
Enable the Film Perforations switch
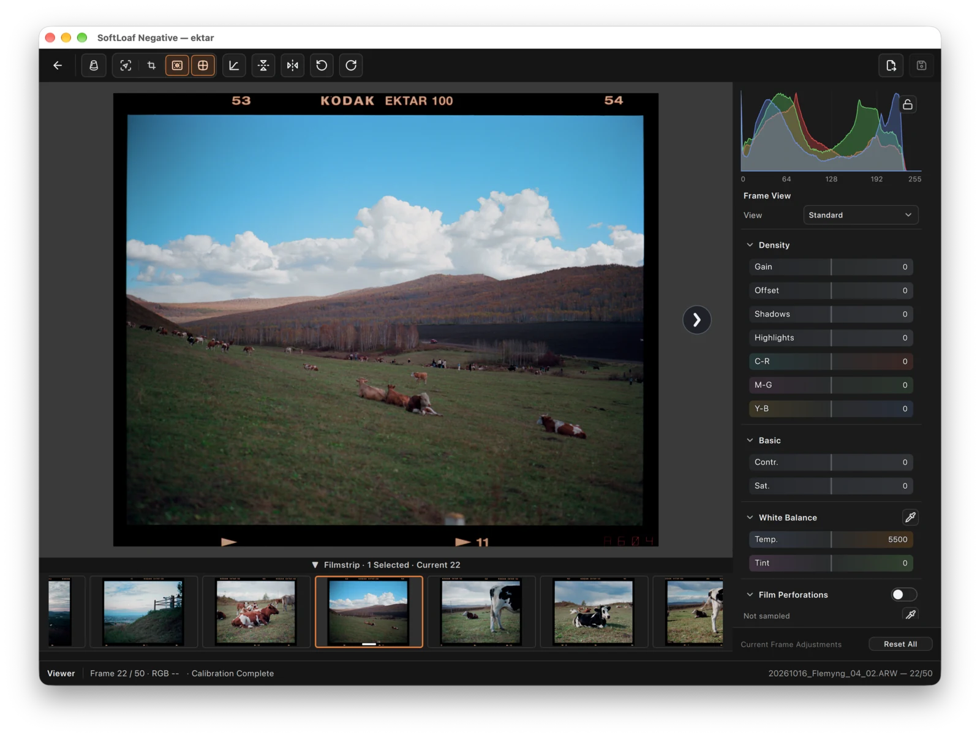click(x=904, y=595)
